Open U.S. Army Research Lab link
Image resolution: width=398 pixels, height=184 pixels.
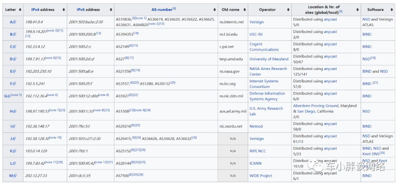coord(266,111)
